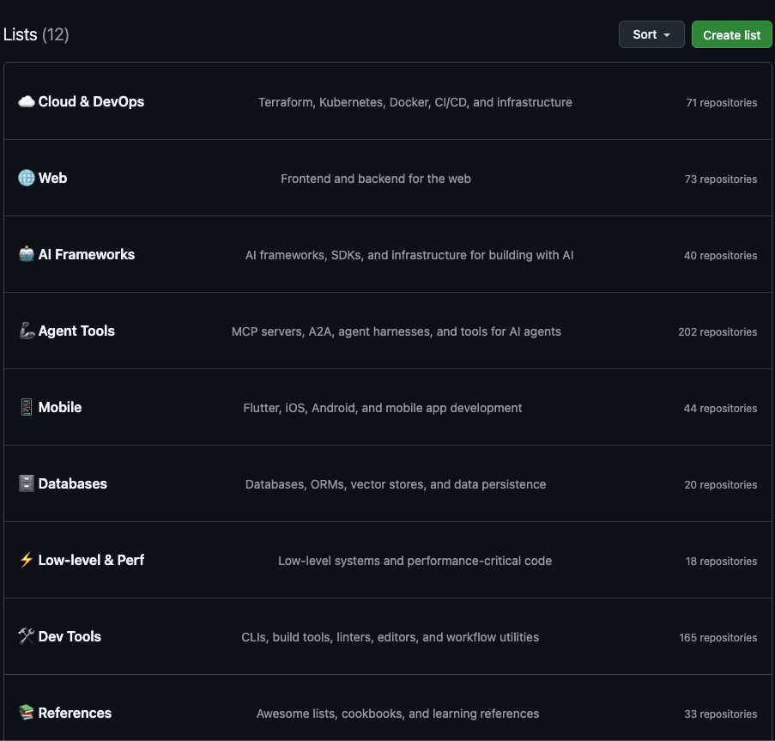Click '202 repositories' count
This screenshot has width=775, height=741.
coord(717,332)
